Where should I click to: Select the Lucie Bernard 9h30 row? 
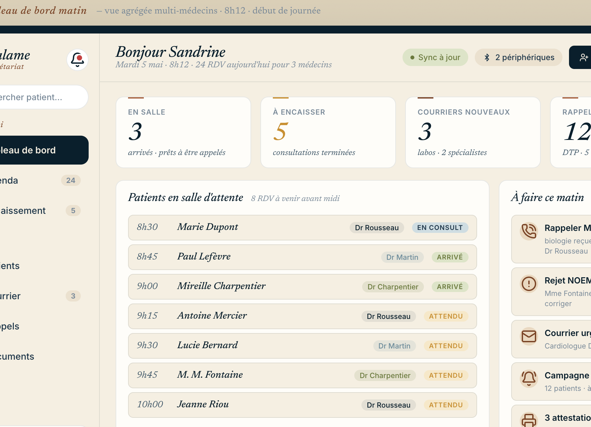tap(302, 346)
